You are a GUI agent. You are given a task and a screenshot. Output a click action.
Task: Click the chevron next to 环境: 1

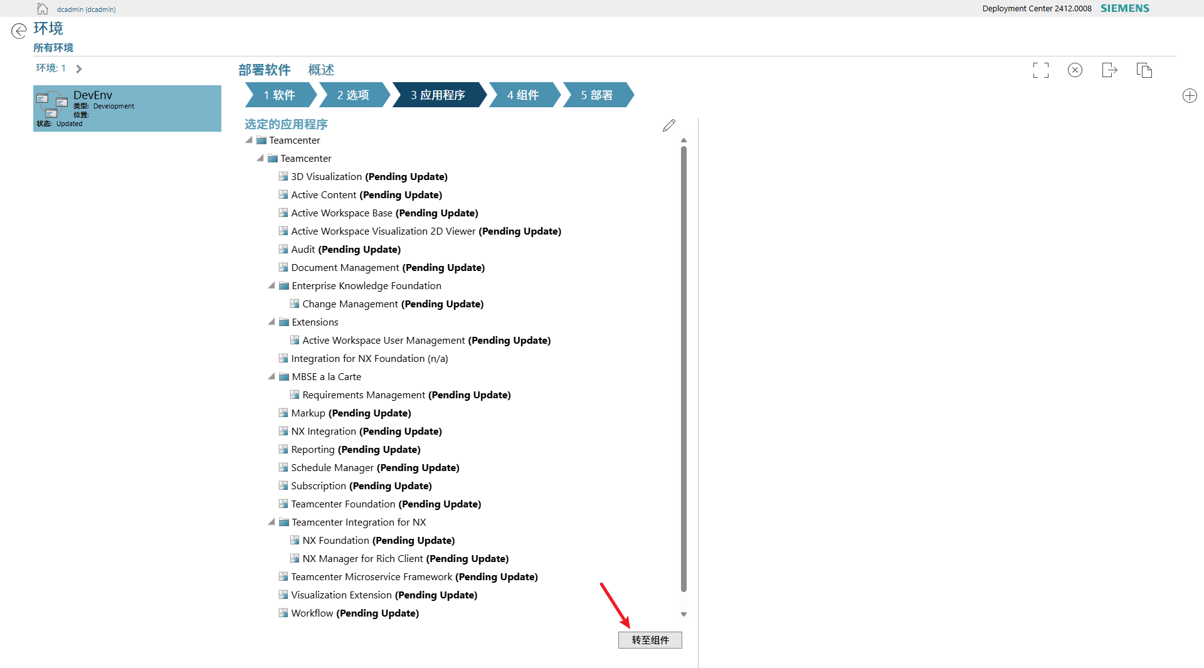(78, 68)
